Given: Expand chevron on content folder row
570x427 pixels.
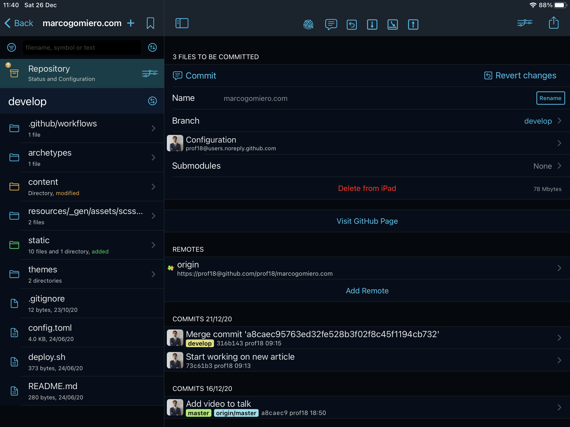Looking at the screenshot, I should (153, 187).
